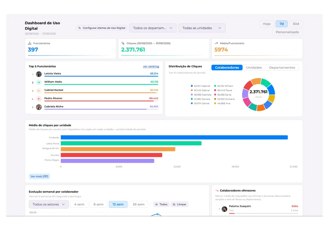Click the 50.922 Diuliane legend dot

[215, 99]
